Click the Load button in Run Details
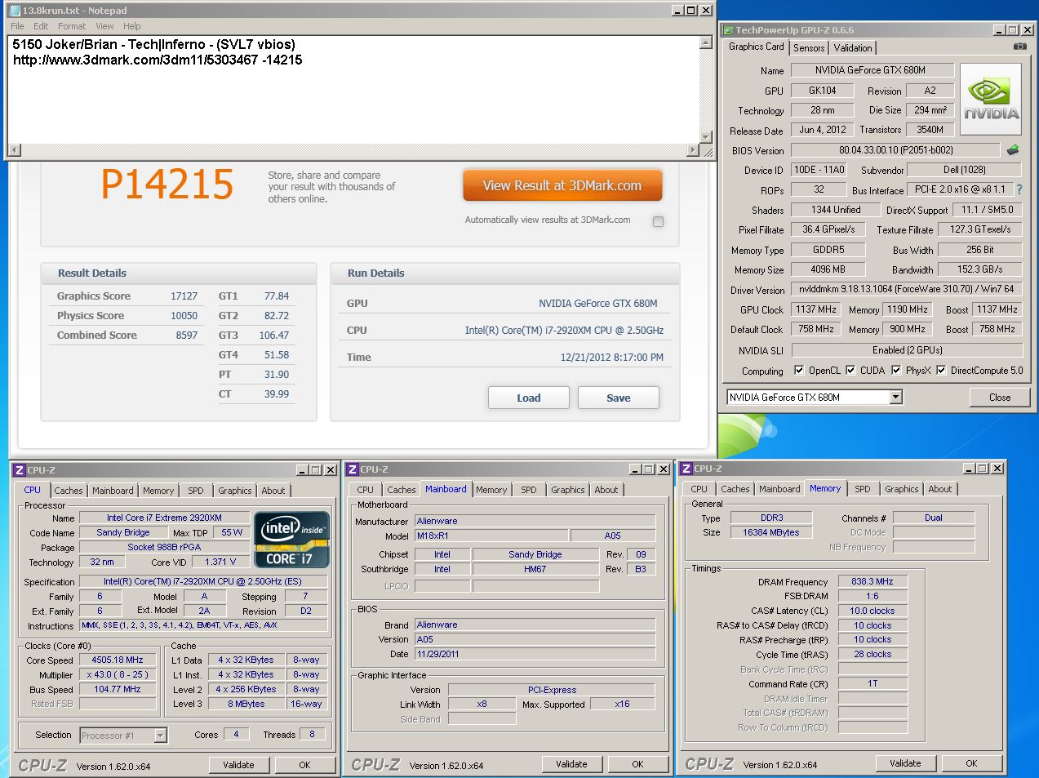 tap(529, 398)
